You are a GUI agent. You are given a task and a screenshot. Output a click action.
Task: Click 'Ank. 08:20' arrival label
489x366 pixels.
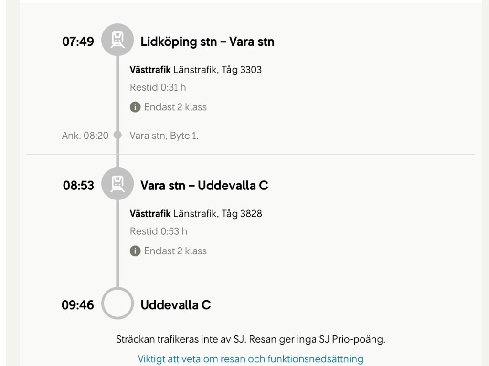tap(85, 136)
